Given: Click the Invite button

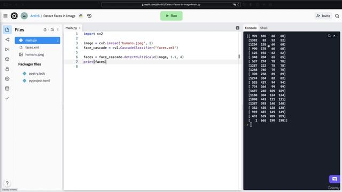Looking at the screenshot, I should click(x=323, y=16).
